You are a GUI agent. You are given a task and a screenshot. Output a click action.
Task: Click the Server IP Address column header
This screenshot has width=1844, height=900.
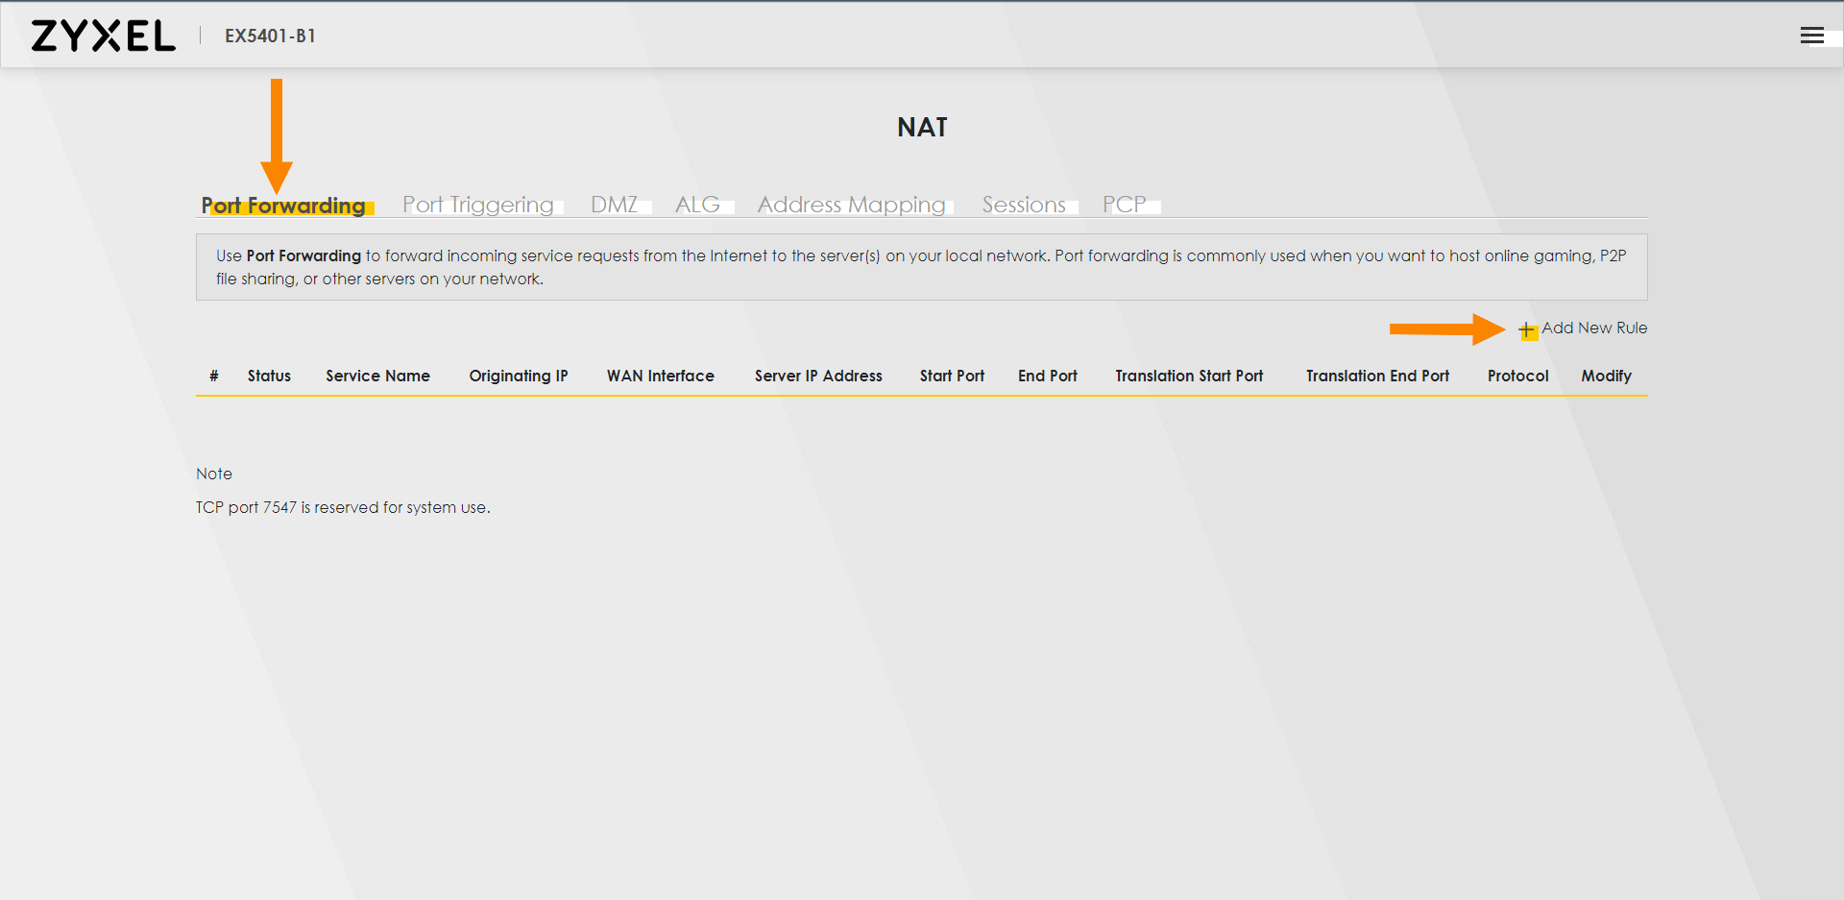818,376
